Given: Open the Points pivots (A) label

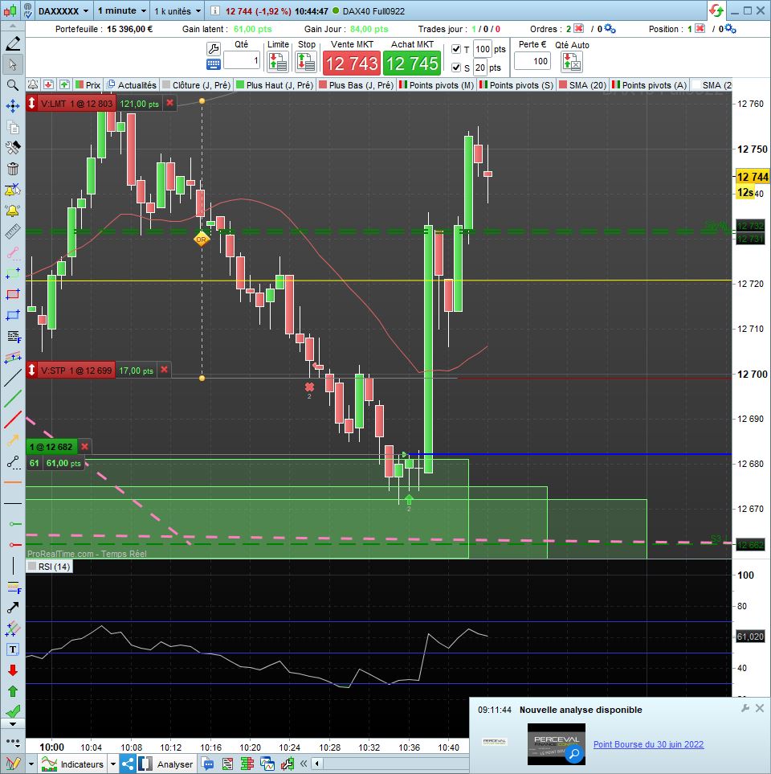Looking at the screenshot, I should pos(649,85).
